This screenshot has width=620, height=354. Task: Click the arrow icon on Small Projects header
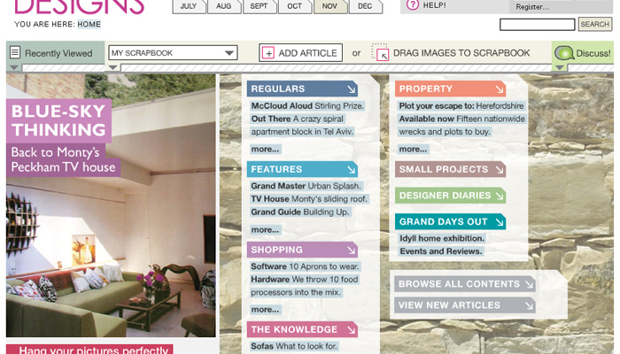pos(500,170)
